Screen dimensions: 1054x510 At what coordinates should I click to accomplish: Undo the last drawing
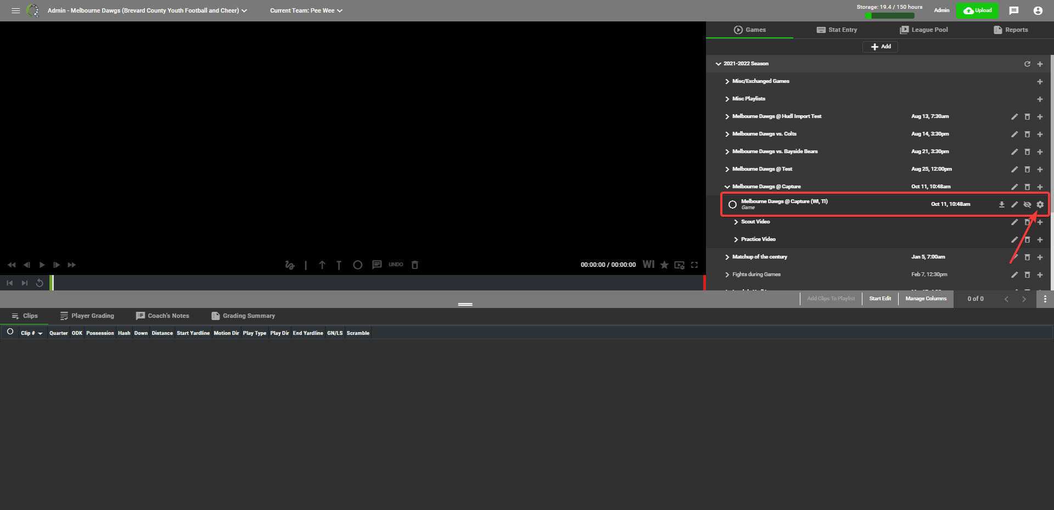click(396, 265)
